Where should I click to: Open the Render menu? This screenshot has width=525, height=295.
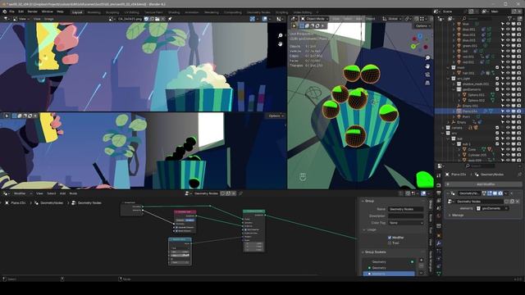coord(33,11)
